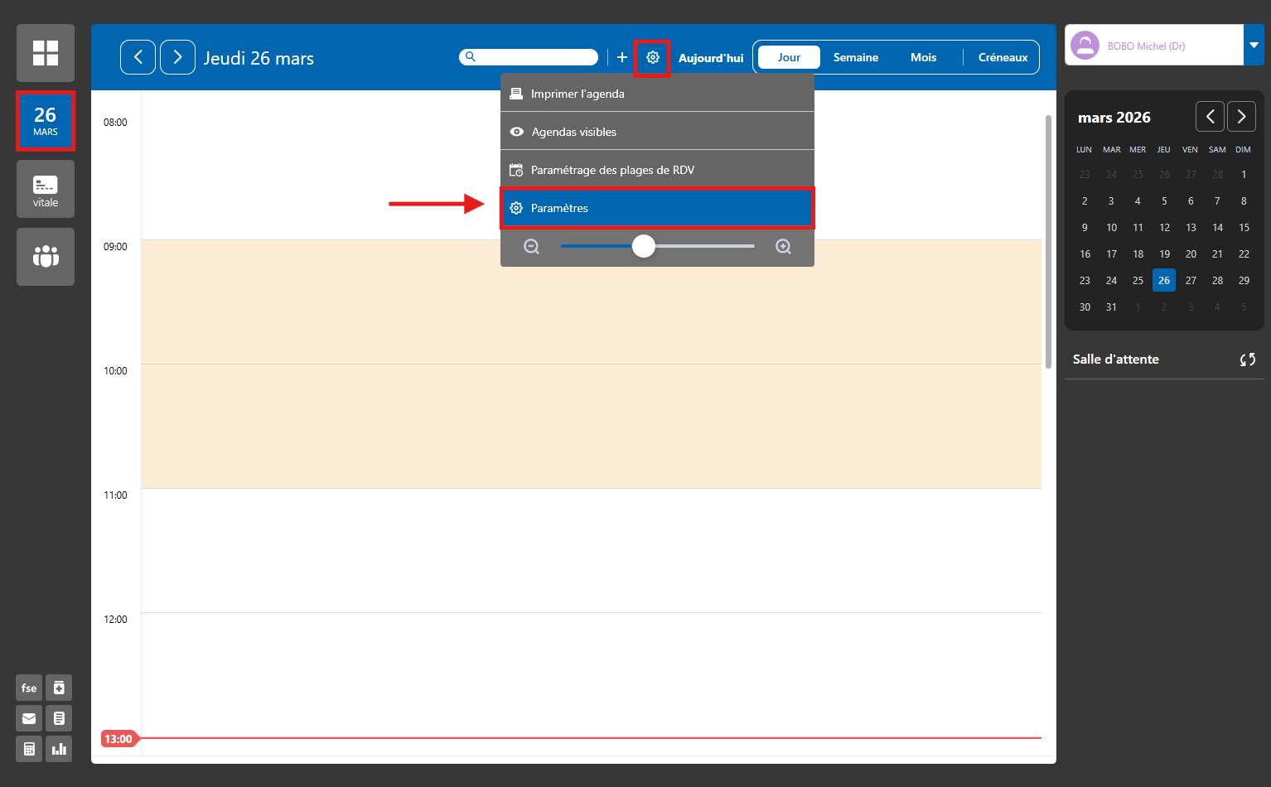Open the mail envelope icon
The height and width of the screenshot is (787, 1271).
[29, 718]
